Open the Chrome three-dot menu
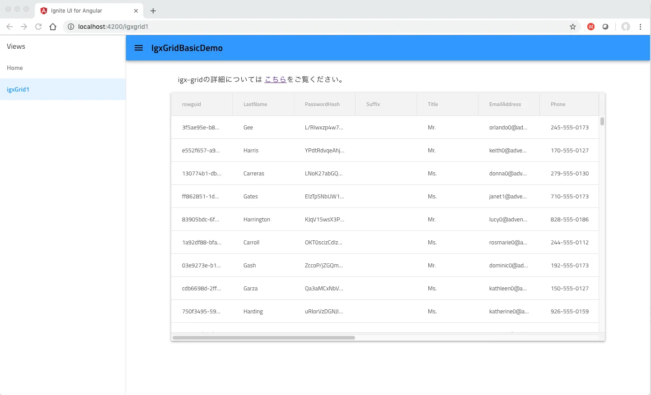651x395 pixels. pyautogui.click(x=640, y=27)
